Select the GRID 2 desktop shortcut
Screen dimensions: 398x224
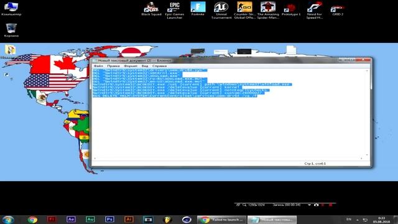coord(338,10)
